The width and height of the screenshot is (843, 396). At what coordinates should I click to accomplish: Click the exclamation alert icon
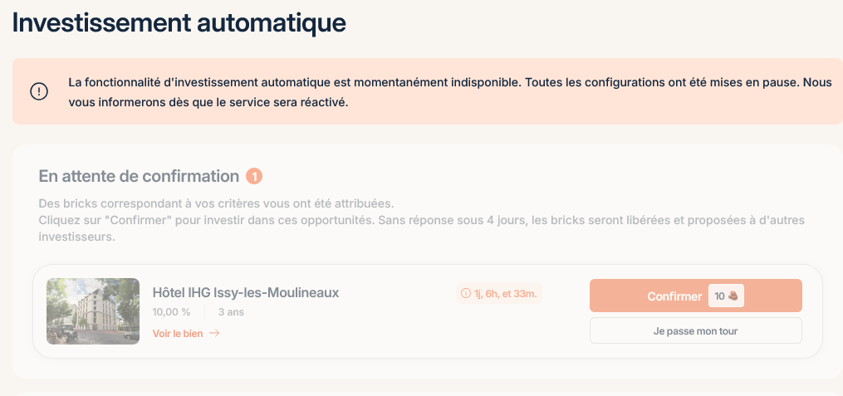pos(39,92)
